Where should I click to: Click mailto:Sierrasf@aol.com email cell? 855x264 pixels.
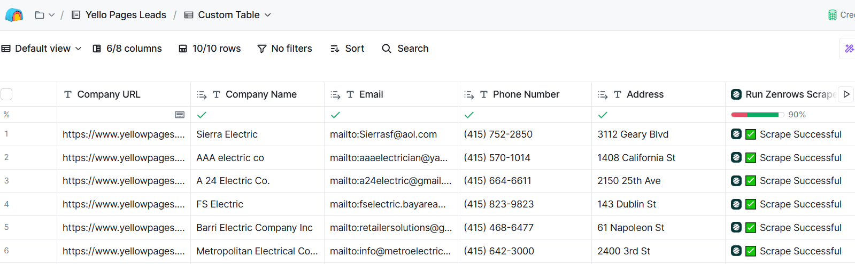click(x=391, y=134)
